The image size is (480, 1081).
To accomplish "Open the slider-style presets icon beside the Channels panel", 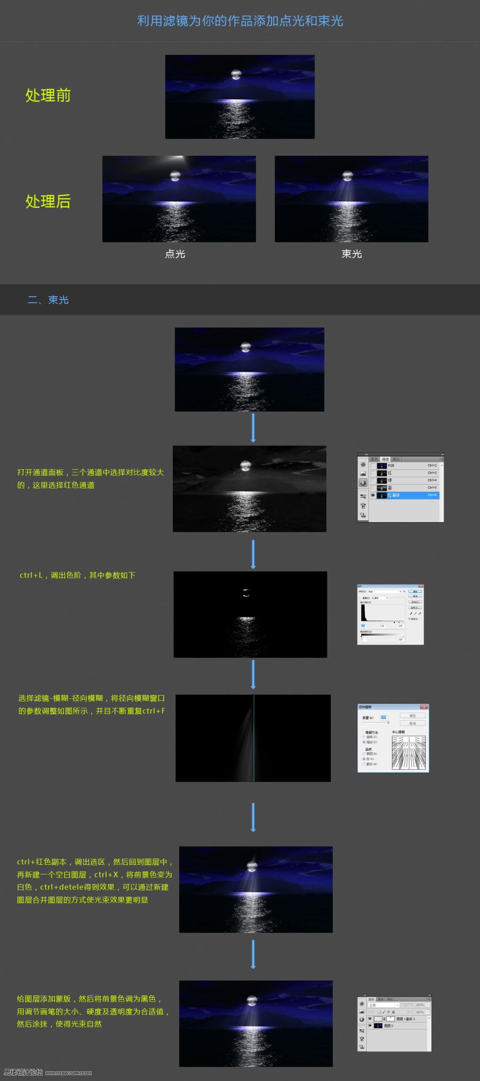I will tap(363, 496).
